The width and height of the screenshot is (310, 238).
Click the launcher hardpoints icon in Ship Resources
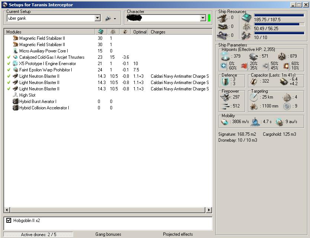[x=223, y=26]
